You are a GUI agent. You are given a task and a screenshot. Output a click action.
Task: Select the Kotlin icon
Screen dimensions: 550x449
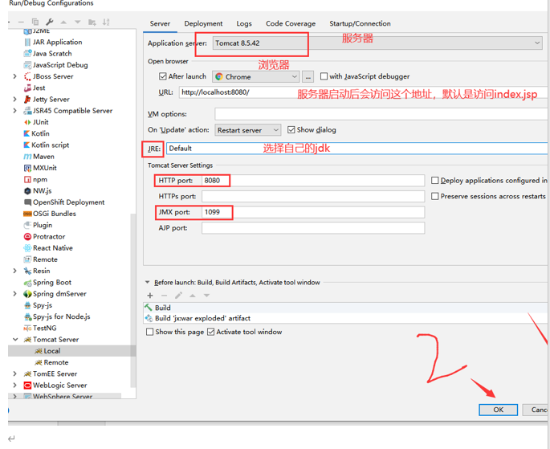click(x=26, y=133)
